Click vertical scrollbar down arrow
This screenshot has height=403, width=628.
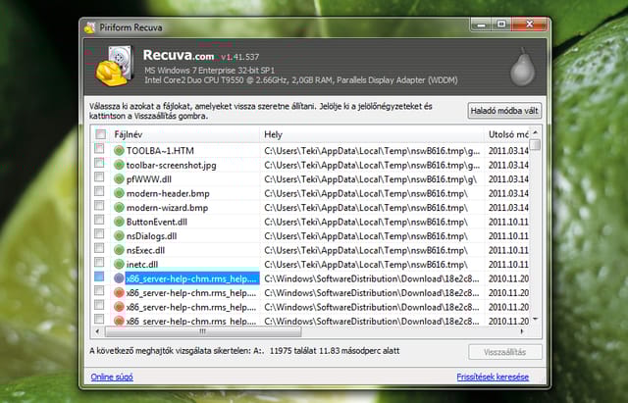point(535,320)
